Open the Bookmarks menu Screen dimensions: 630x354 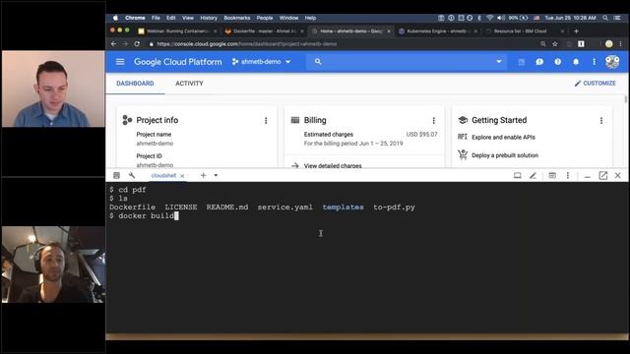(x=236, y=18)
